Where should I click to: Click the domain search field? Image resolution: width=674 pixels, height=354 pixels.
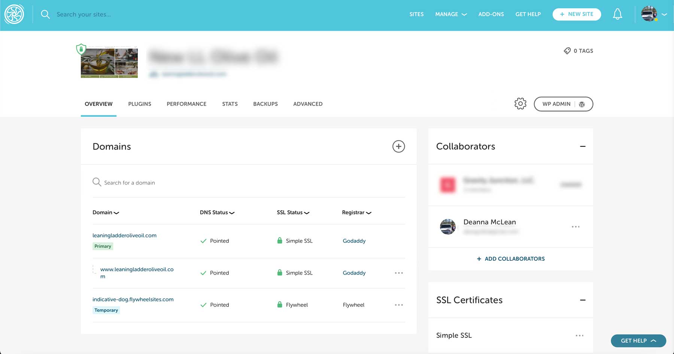150,182
